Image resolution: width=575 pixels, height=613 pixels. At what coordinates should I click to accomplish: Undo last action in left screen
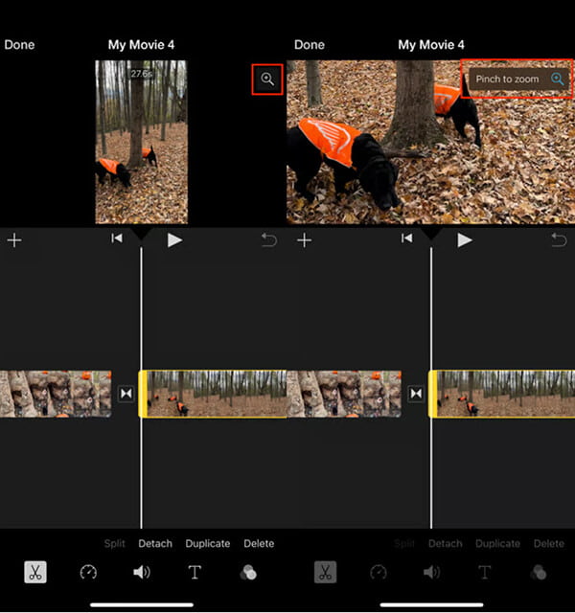click(x=268, y=240)
